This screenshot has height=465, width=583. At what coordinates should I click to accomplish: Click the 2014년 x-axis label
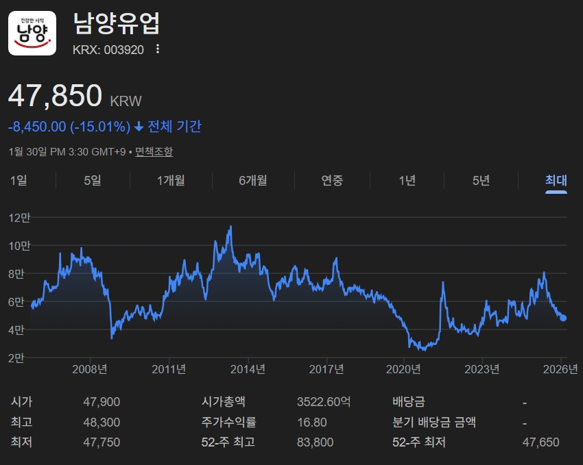248,369
